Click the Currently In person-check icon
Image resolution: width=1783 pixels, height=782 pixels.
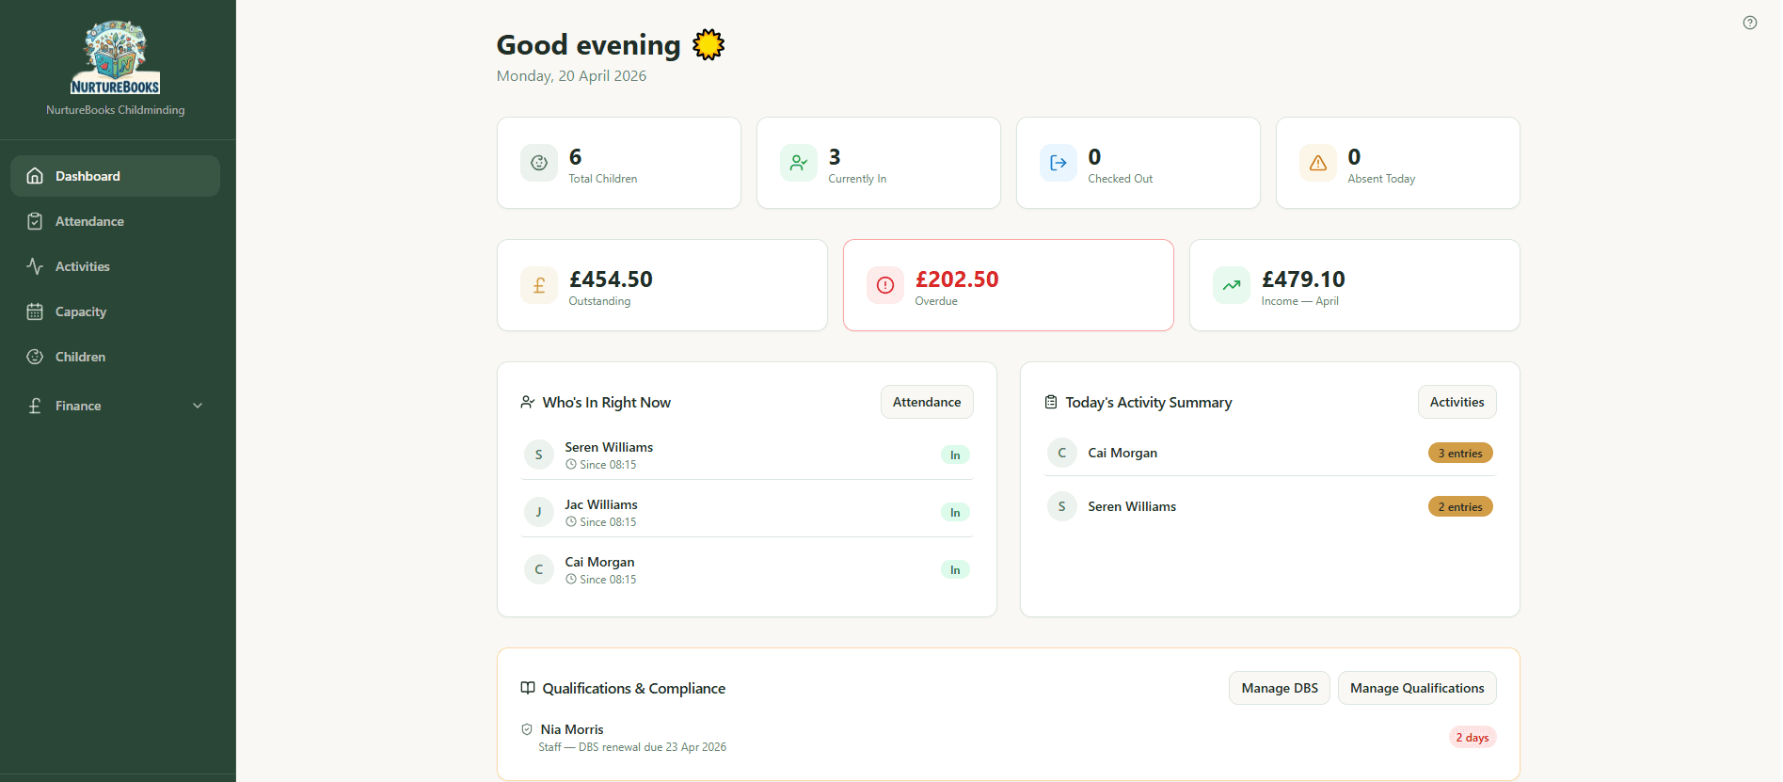799,163
